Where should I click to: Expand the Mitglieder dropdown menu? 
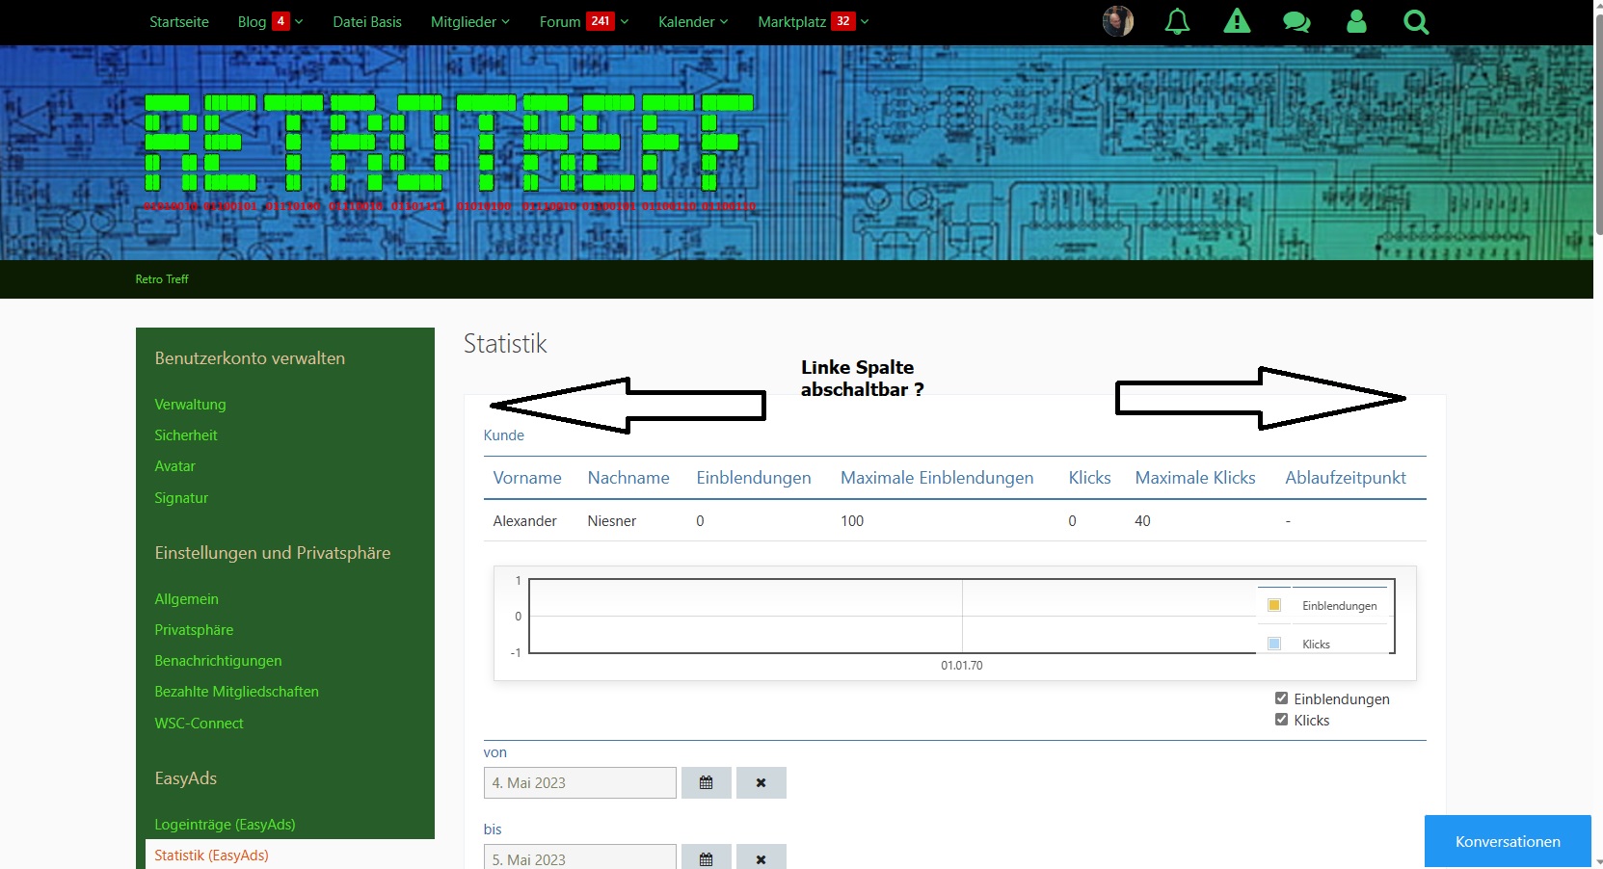(x=470, y=21)
